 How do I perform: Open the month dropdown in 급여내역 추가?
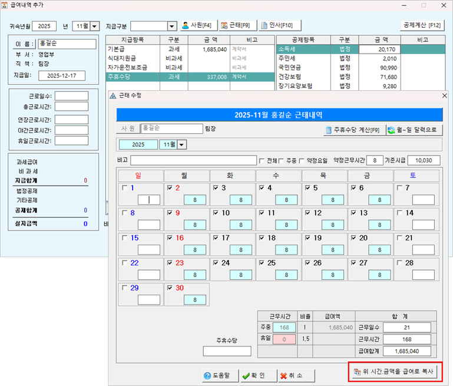pos(94,27)
